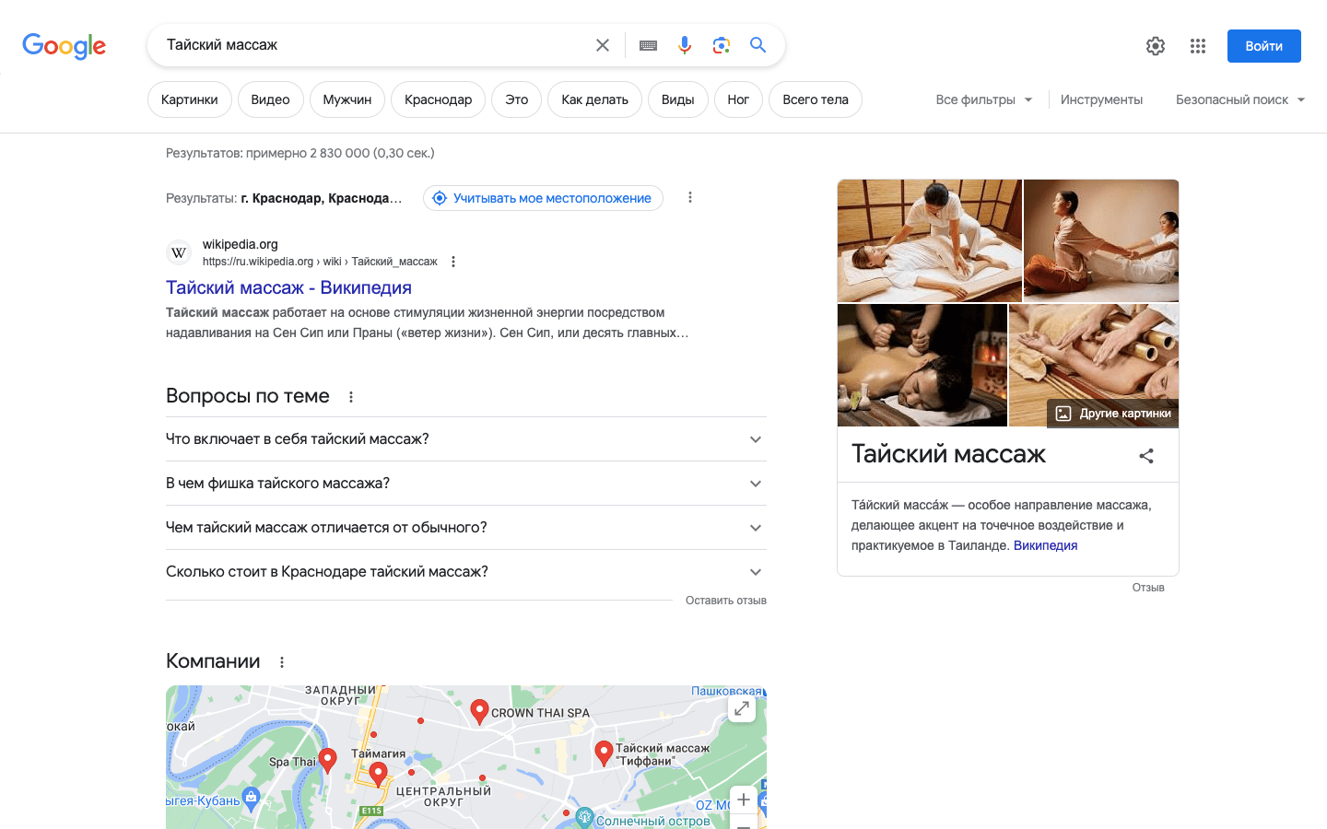The width and height of the screenshot is (1327, 829).
Task: Clear the search box text
Action: click(x=603, y=45)
